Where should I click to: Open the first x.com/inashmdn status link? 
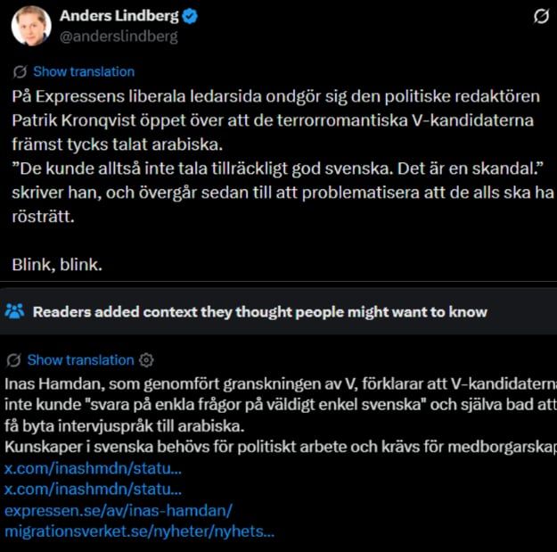tap(93, 468)
